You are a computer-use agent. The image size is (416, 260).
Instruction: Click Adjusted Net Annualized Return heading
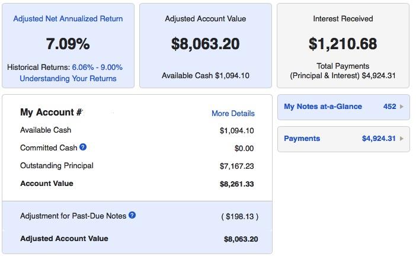[x=68, y=18]
